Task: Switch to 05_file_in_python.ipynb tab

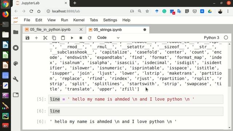Action: point(50,29)
